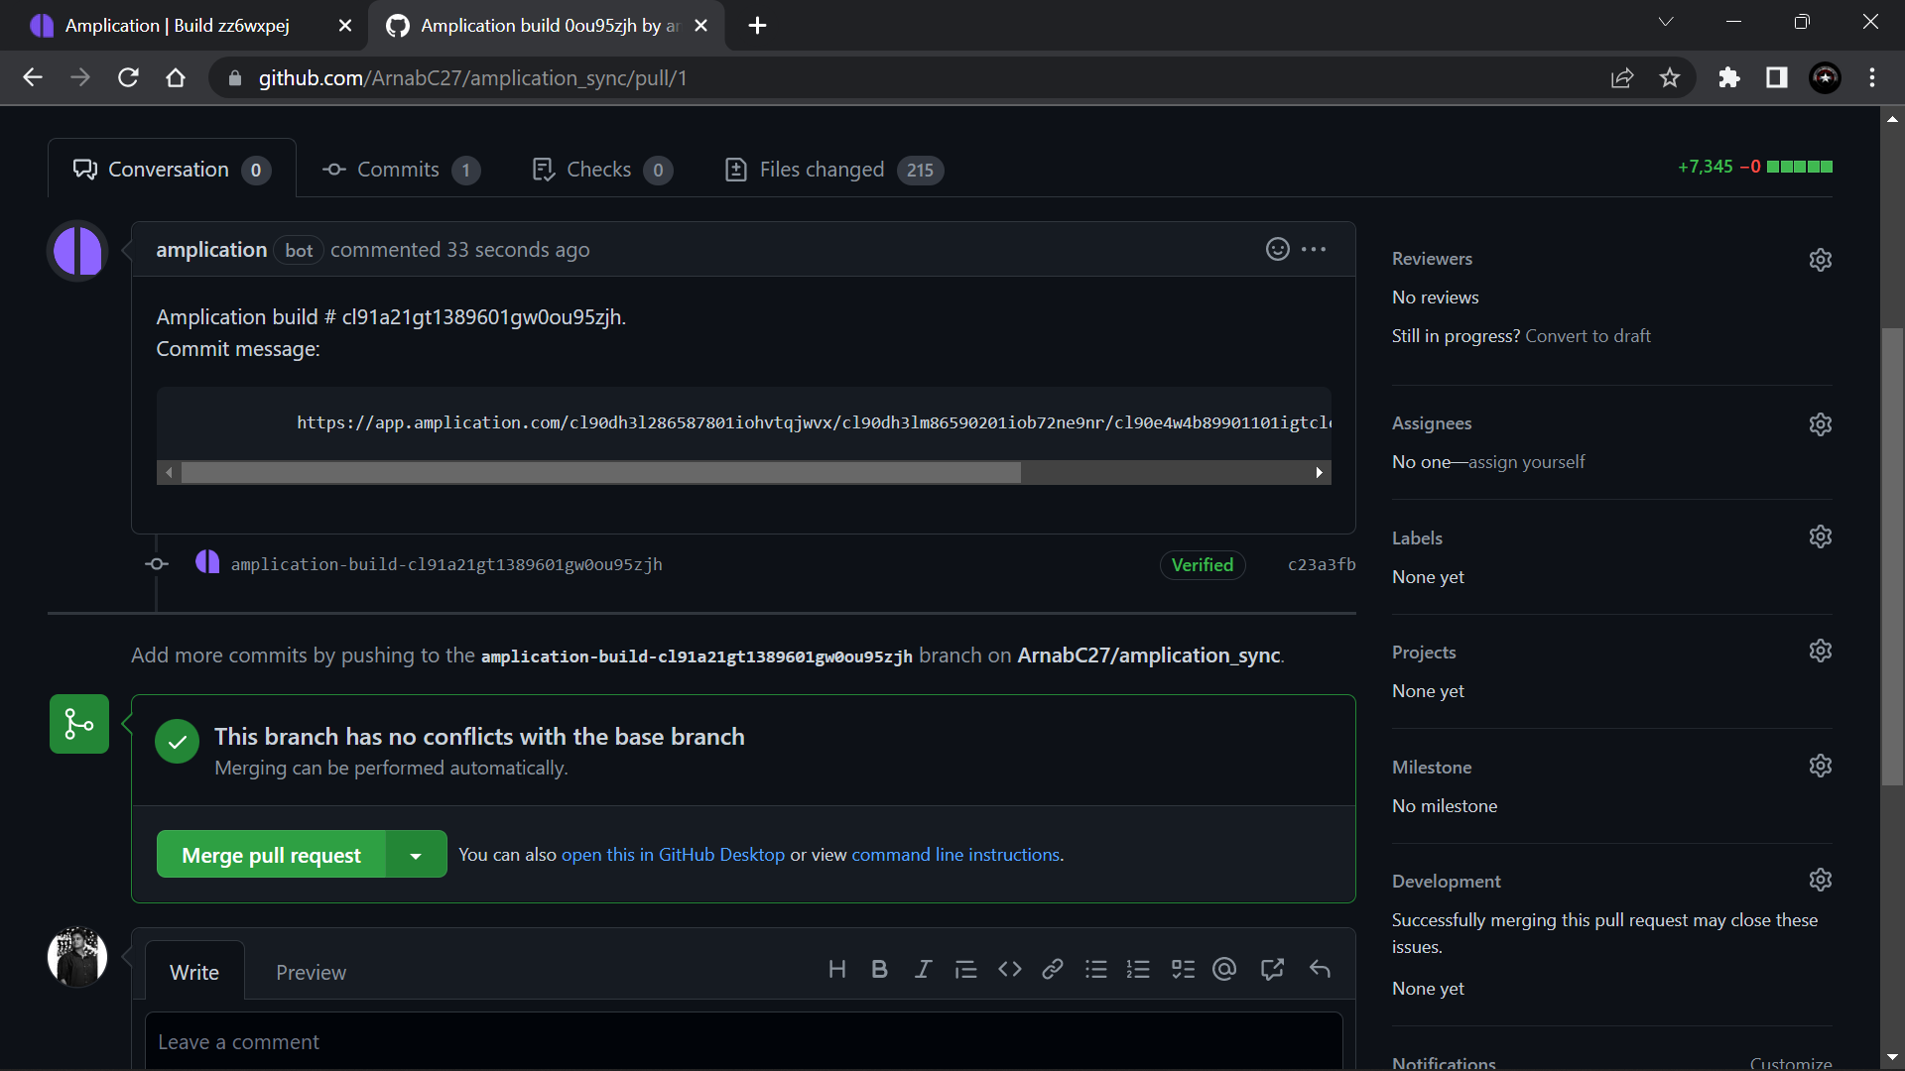Convert the pull request to draft
This screenshot has height=1071, width=1905.
pos(1587,335)
